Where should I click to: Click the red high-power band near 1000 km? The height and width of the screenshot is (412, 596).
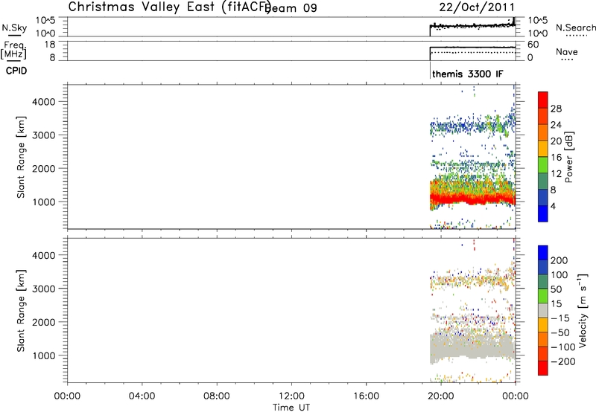click(x=472, y=198)
